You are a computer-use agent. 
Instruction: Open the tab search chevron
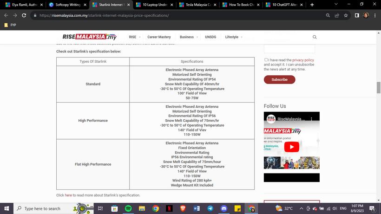coord(336,4)
